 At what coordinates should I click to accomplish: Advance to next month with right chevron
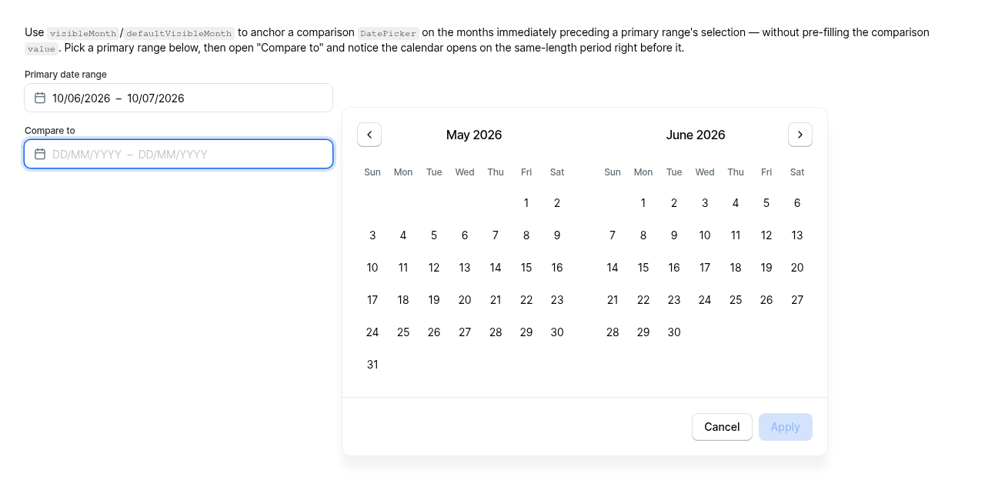800,135
